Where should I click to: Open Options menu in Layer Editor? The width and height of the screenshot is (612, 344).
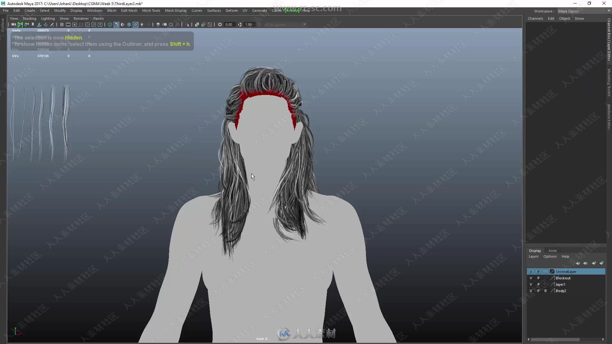pos(550,256)
